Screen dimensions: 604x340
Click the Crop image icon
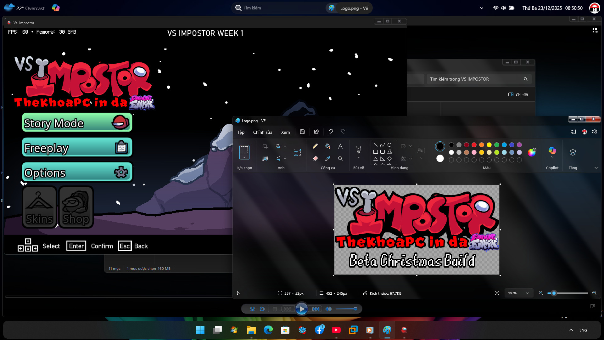[x=265, y=146]
